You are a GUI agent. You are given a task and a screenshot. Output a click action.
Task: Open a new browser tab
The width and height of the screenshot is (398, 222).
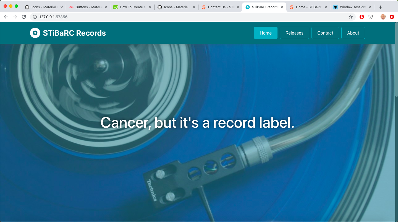pos(380,7)
